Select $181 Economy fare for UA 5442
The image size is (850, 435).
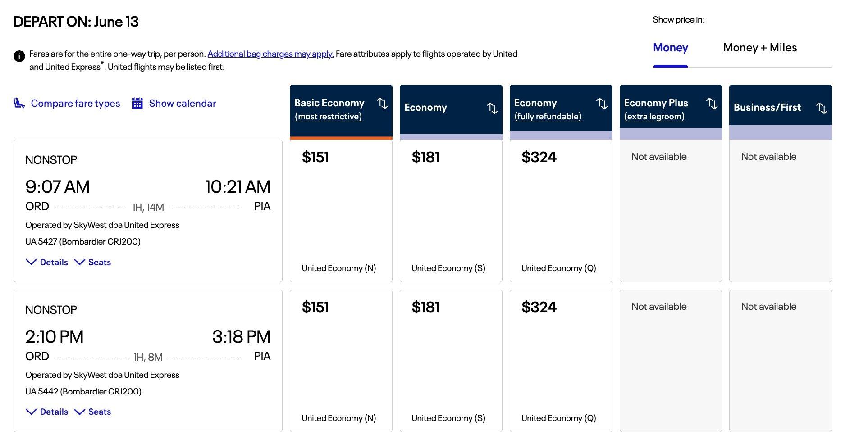451,361
